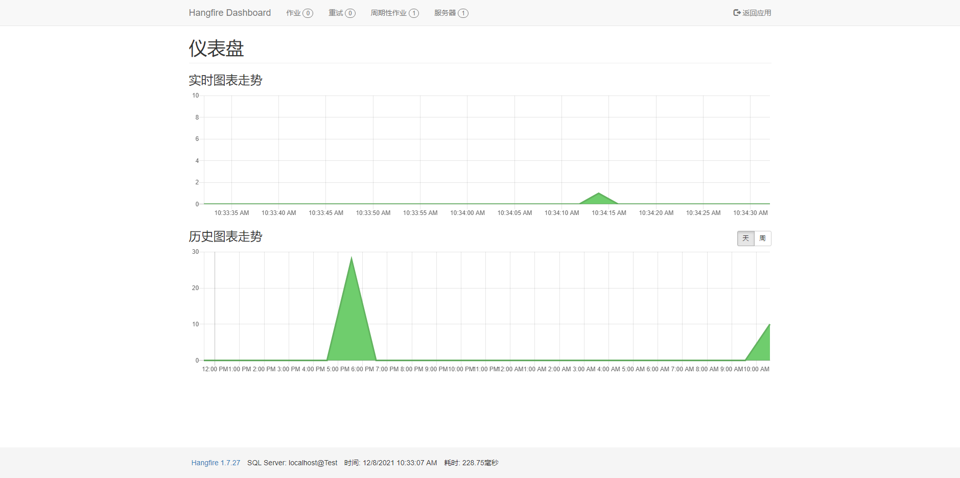Click the 12:00 PM history axis label
The image size is (960, 478).
pos(215,369)
